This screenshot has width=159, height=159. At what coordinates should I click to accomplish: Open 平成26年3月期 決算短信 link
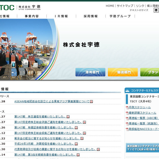pos(44,144)
